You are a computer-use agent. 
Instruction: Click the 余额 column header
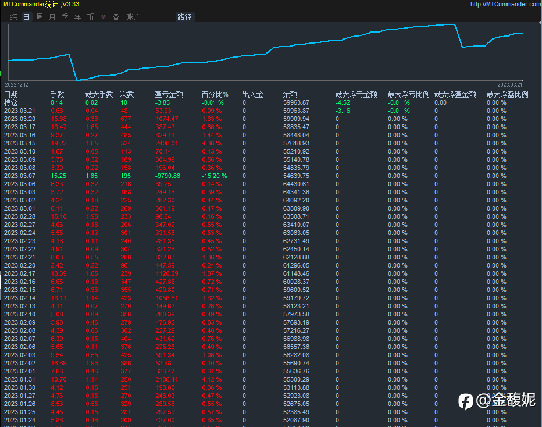pos(290,94)
